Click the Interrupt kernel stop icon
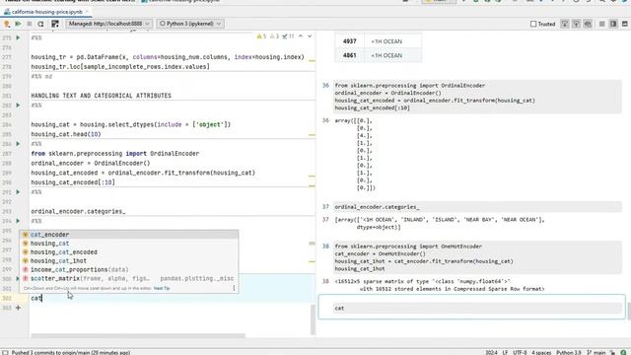 tap(29, 24)
